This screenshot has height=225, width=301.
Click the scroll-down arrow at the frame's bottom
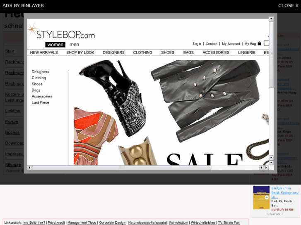(271, 163)
